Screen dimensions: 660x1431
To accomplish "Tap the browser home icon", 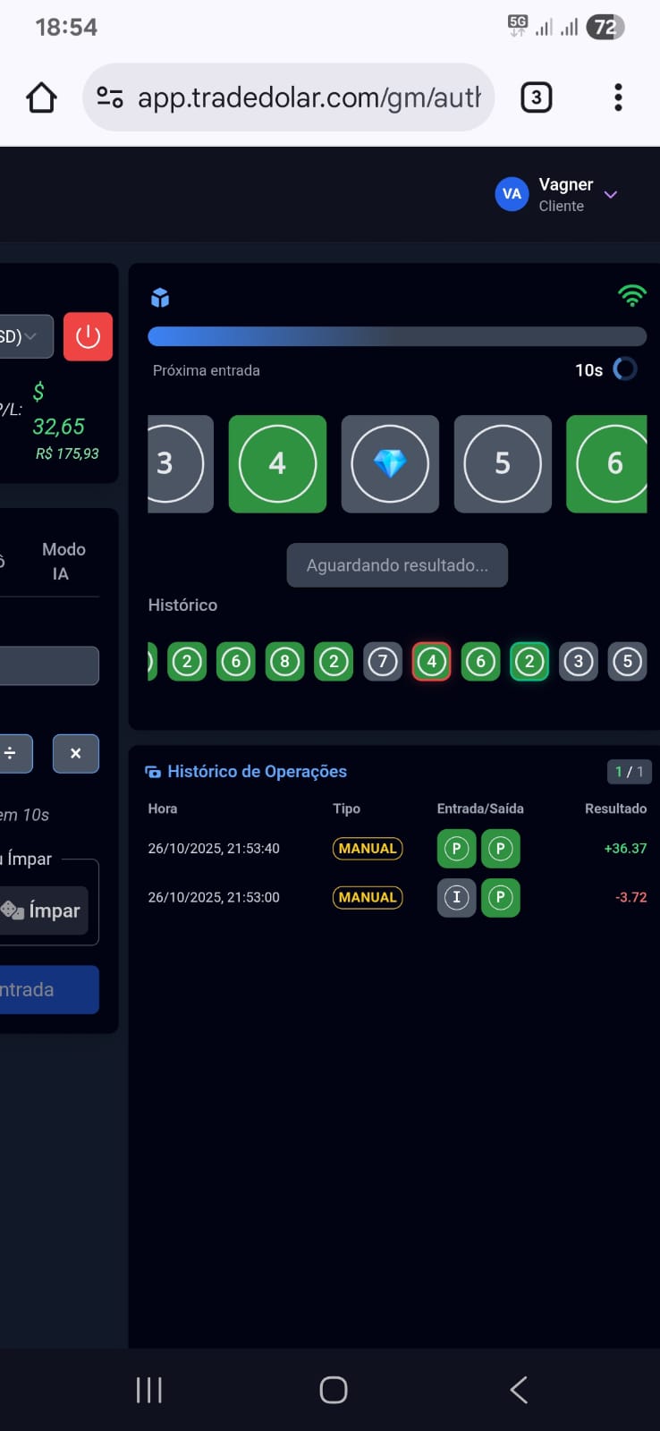I will [41, 97].
